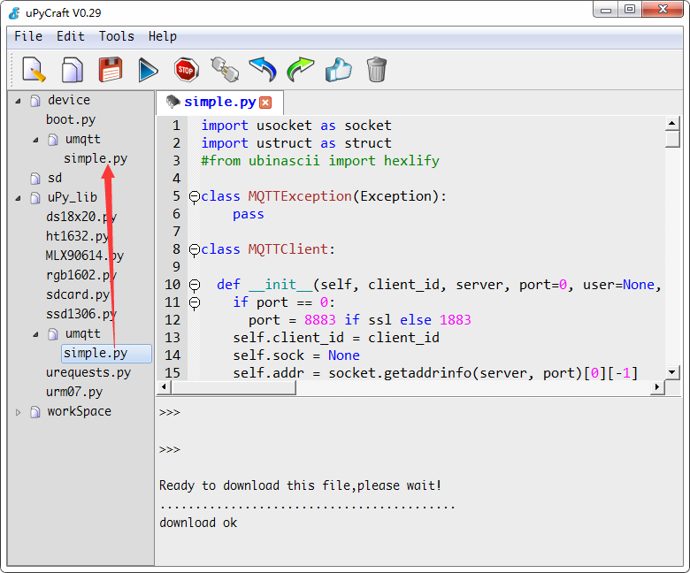Select sdcard.py in uPy_lib
Screen dimensions: 690x573
78,294
